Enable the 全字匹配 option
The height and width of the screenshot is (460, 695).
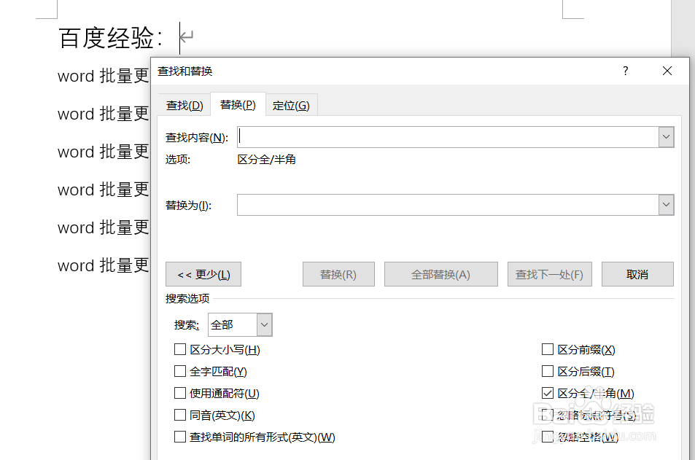coord(180,371)
